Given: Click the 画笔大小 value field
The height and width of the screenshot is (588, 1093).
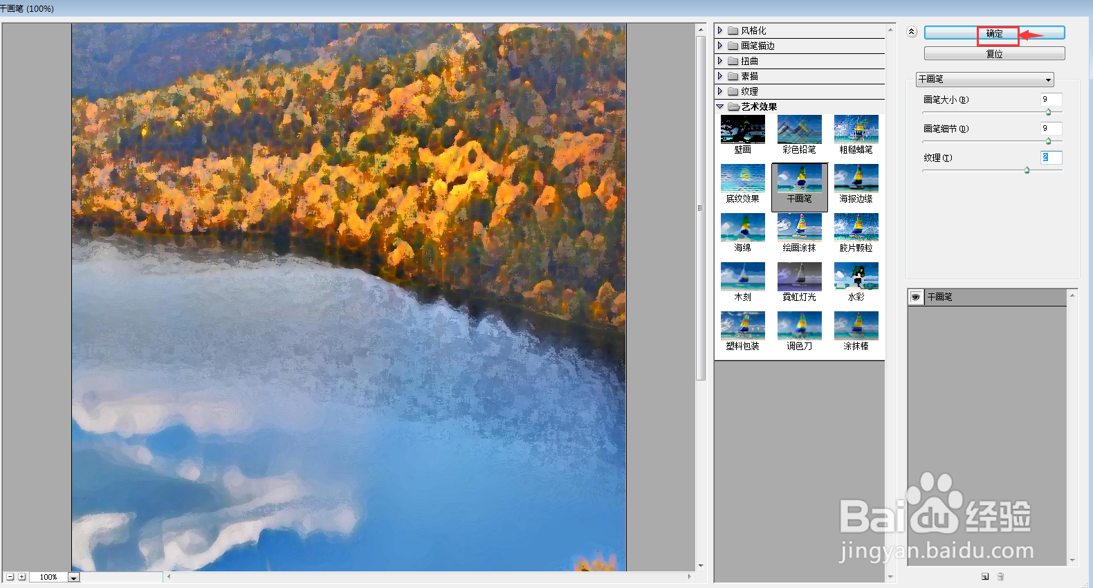Looking at the screenshot, I should tap(1051, 100).
